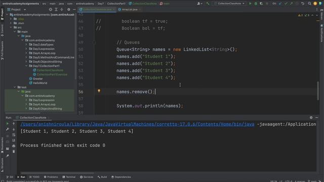Collapse the src folder
Screen dimensions: 324x182
click(x=11, y=27)
